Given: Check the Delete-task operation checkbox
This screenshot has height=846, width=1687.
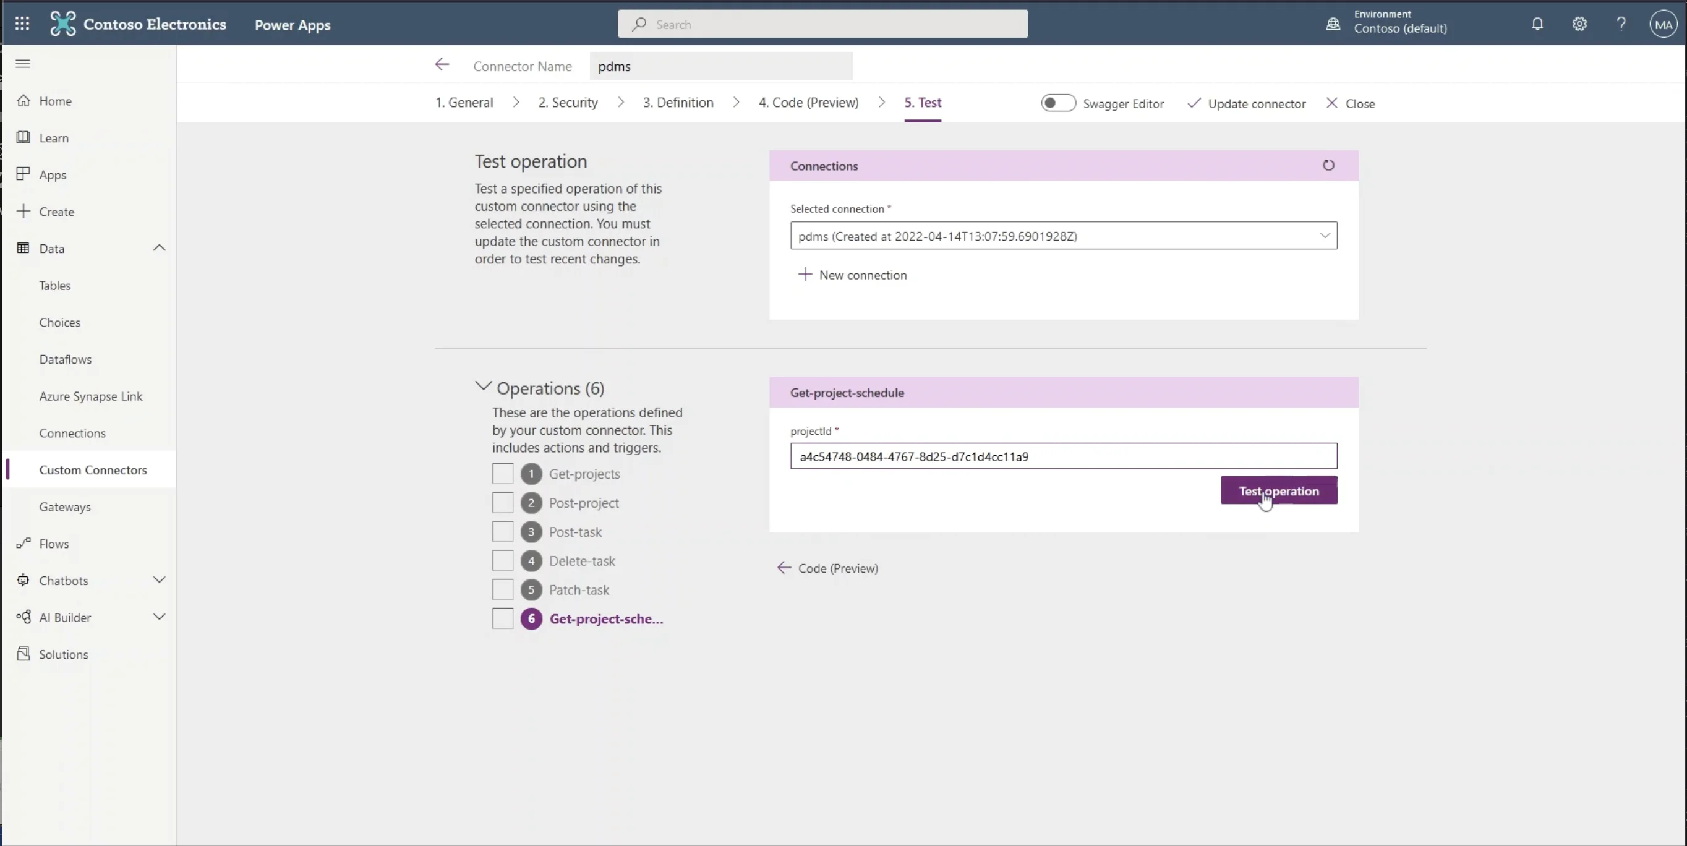Looking at the screenshot, I should pos(502,560).
